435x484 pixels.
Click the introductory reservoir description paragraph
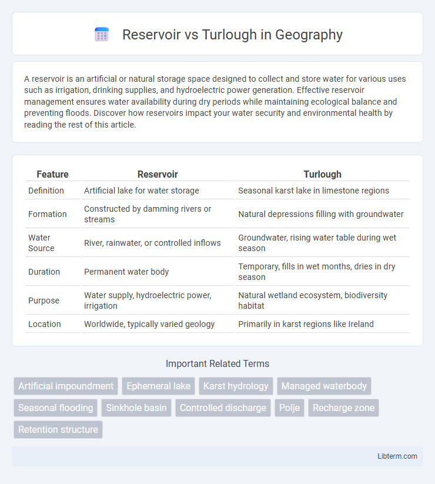point(215,102)
